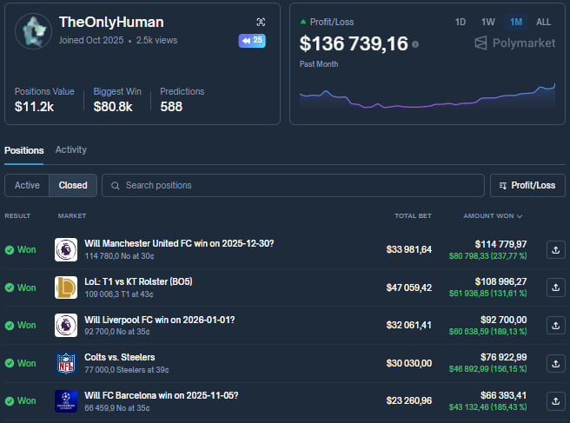Switch to the Activity tab
This screenshot has height=423, width=570.
tap(71, 149)
